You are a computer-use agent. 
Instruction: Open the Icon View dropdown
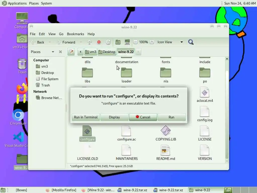[x=170, y=42]
